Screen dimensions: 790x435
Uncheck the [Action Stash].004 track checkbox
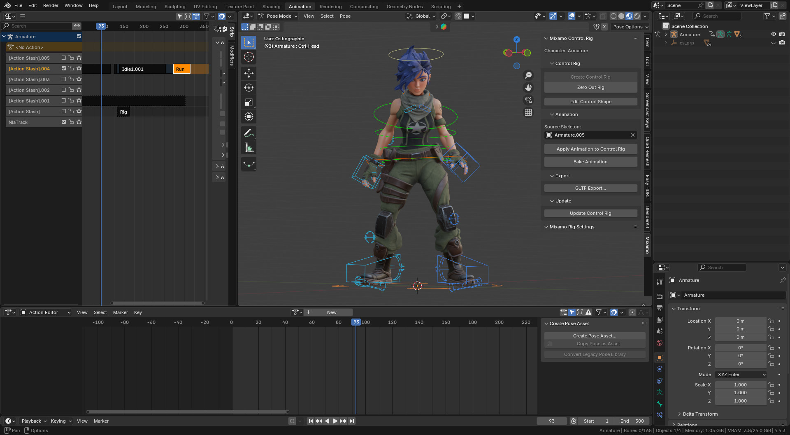[64, 69]
